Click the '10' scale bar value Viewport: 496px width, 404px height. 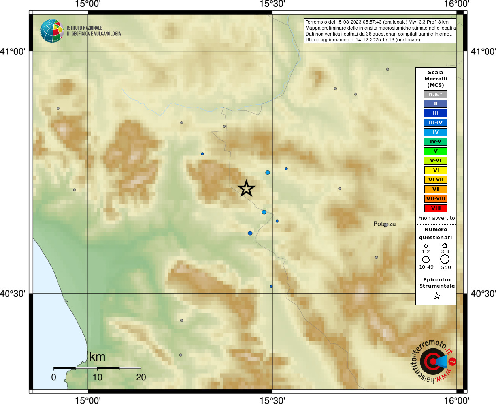97,377
